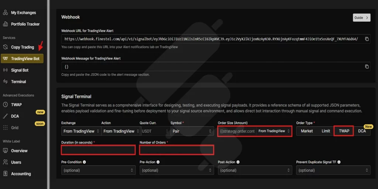
Task: Open DCA advanced execution in sidebar
Action: [15, 116]
